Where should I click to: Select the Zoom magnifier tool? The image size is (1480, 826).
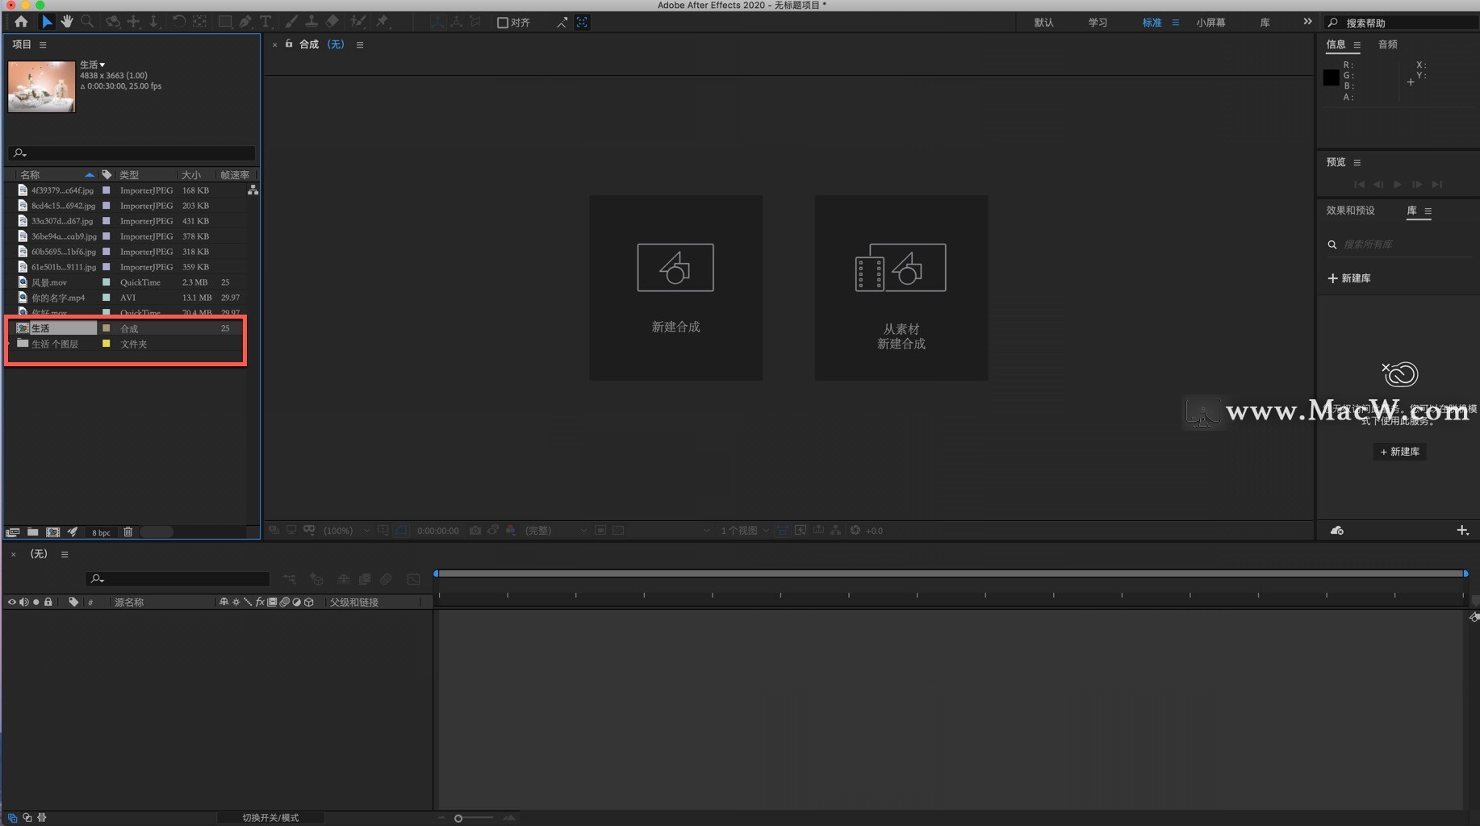coord(87,22)
